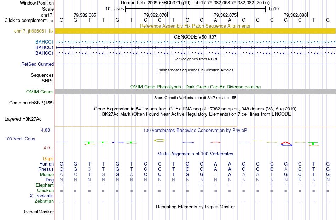336x220 pixels.
Task: Click the 79,382,065 ruler coordinate
Action: tap(85, 15)
